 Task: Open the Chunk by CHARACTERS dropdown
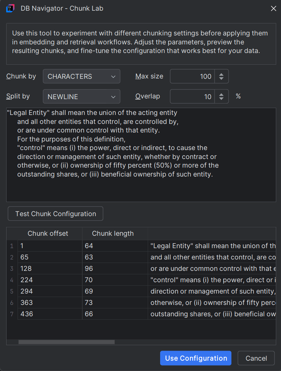tap(81, 76)
